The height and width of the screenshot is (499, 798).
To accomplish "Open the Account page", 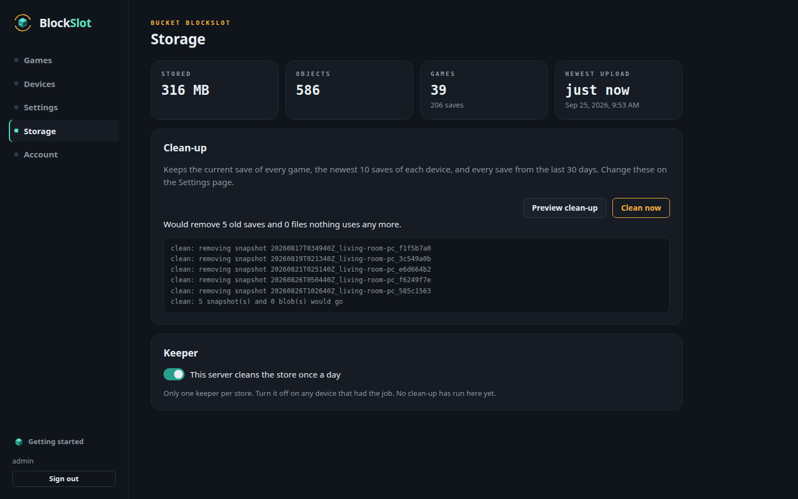I will tap(64, 155).
